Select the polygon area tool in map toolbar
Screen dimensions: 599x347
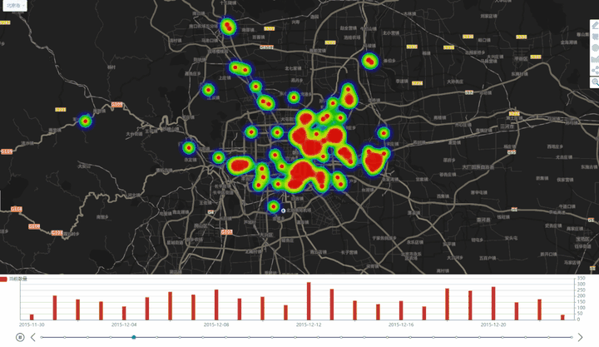coord(595,59)
